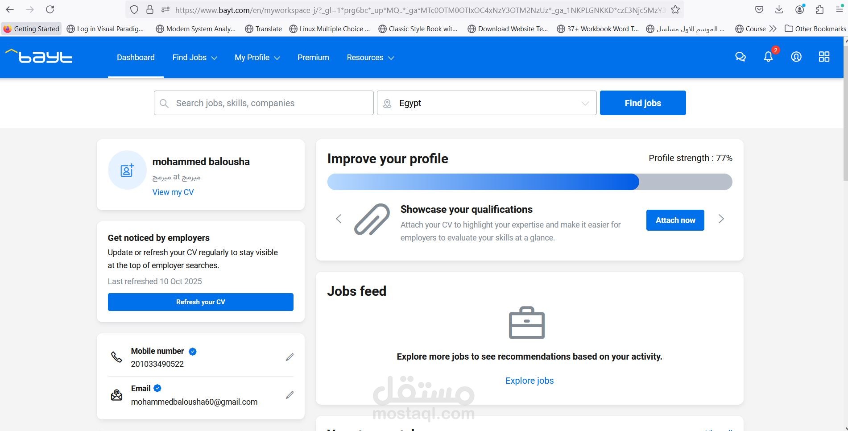
Task: Open 37+ Workbook Word T... bookmark
Action: (x=598, y=29)
